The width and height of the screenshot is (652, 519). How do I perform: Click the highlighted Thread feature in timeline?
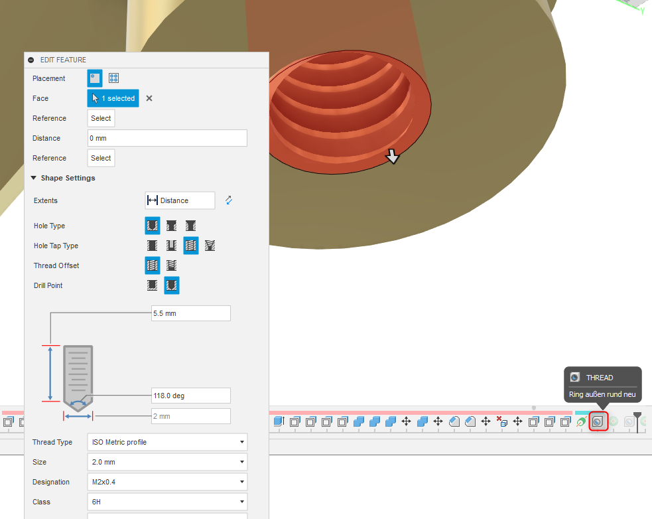(x=598, y=421)
